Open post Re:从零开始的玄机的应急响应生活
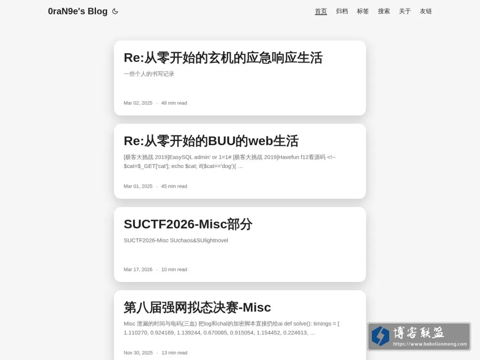The width and height of the screenshot is (480, 360). coord(223,58)
